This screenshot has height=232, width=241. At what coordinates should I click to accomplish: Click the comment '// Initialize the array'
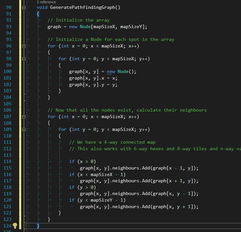[78, 20]
